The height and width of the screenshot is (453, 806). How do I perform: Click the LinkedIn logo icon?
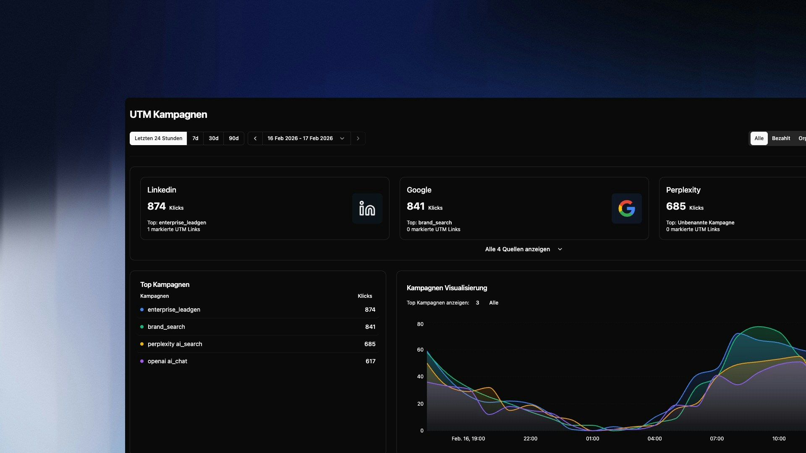click(367, 208)
